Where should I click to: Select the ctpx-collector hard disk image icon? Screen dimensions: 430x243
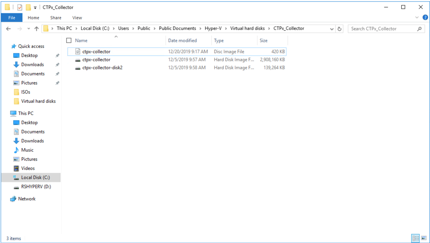78,60
